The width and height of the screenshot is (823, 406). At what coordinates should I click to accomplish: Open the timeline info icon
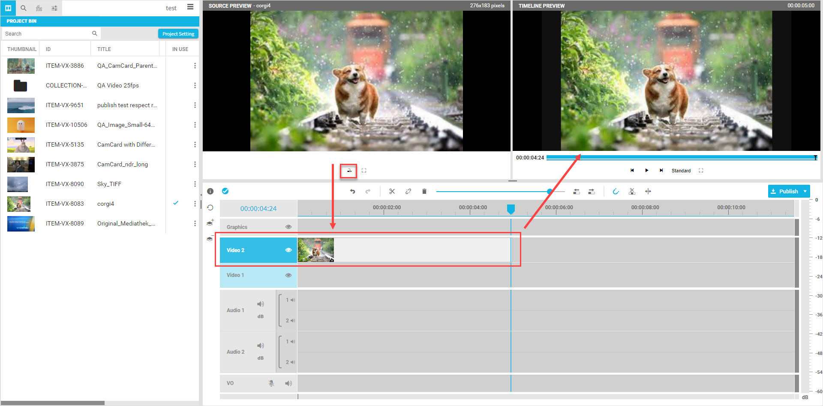210,191
